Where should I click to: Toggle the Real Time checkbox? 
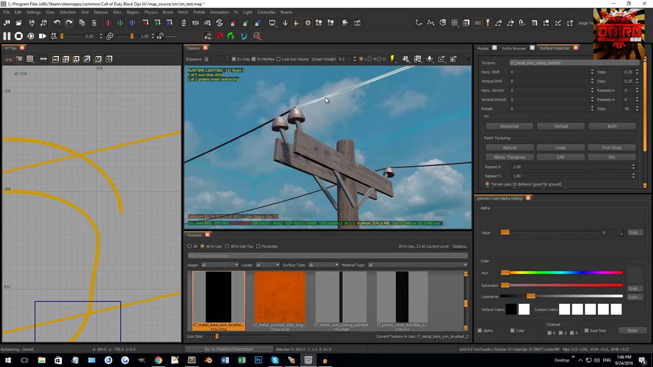pyautogui.click(x=587, y=330)
